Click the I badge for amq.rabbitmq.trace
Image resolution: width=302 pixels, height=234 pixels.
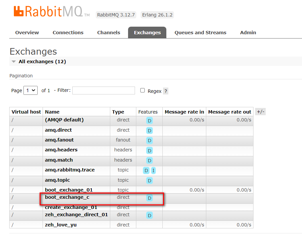153,170
